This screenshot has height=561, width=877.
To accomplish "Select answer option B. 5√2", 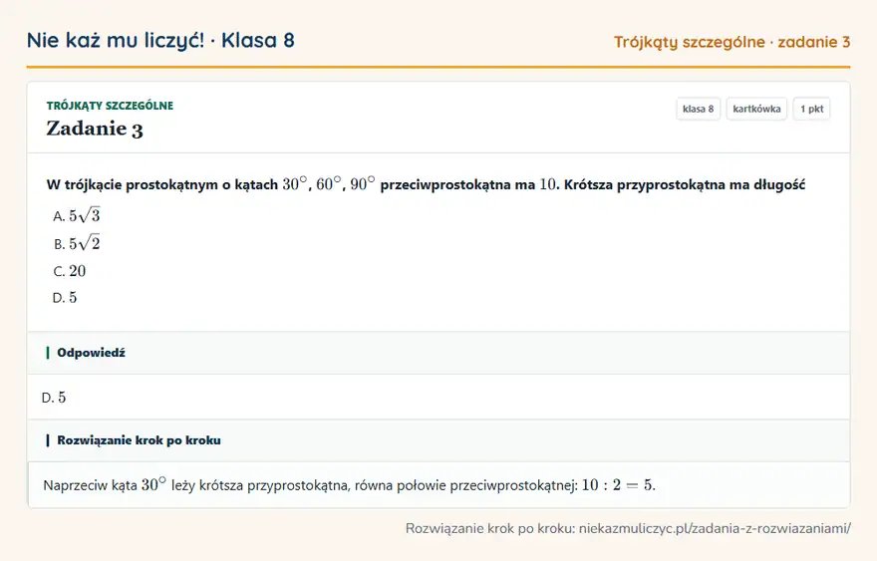I will click(x=77, y=243).
